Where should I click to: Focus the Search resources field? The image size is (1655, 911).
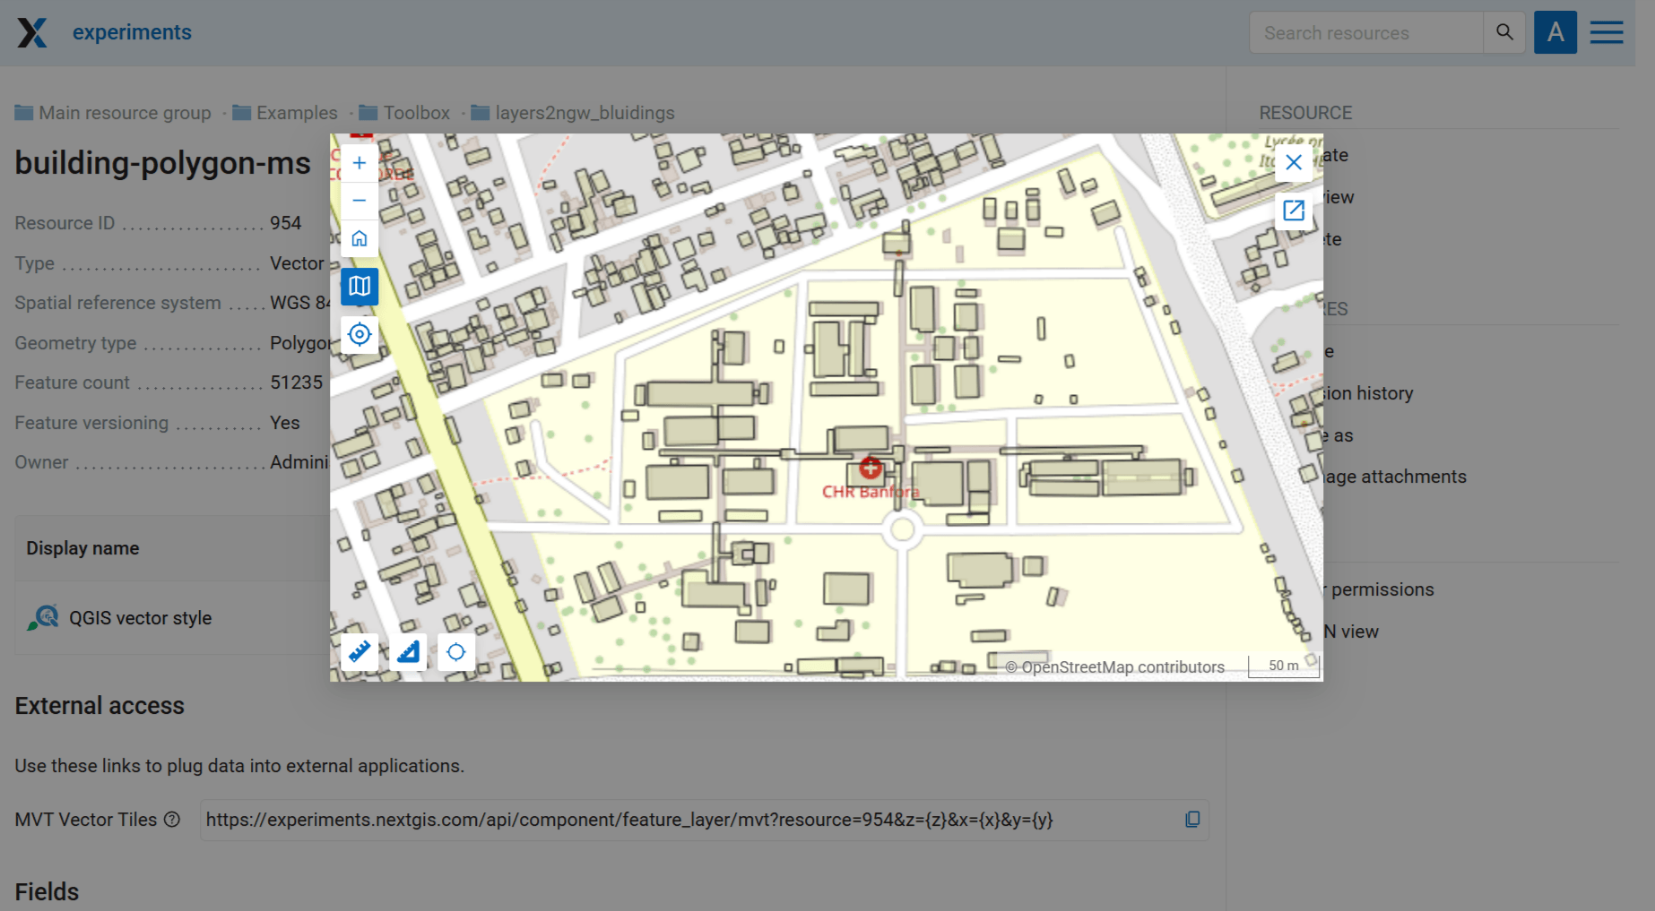point(1365,33)
